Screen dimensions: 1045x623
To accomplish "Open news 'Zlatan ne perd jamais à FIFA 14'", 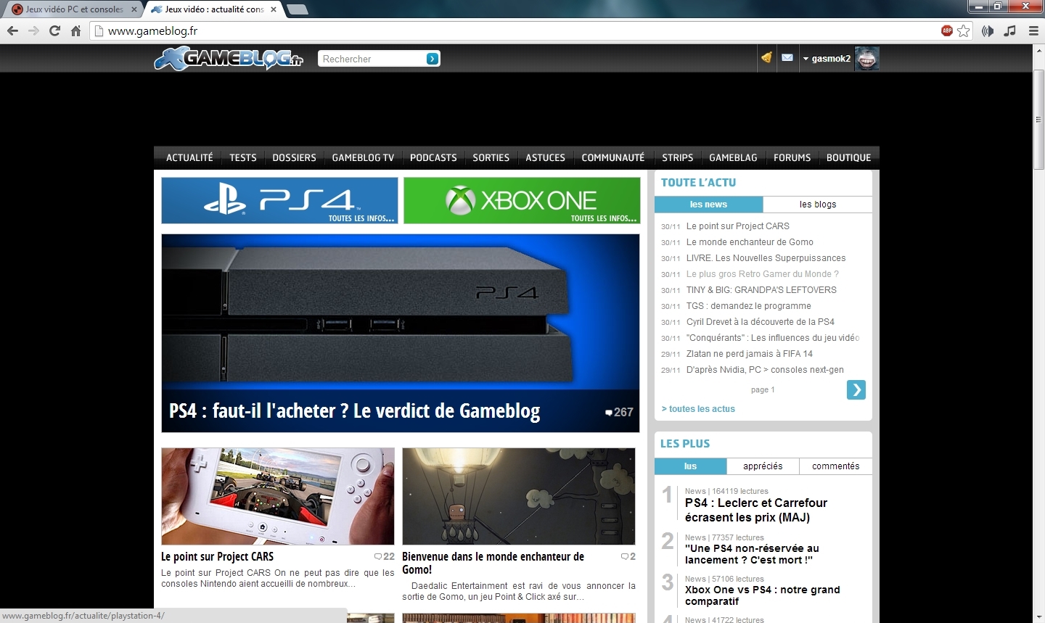I will (749, 354).
